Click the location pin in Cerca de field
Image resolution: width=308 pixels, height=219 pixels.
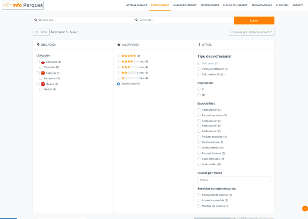[136, 20]
